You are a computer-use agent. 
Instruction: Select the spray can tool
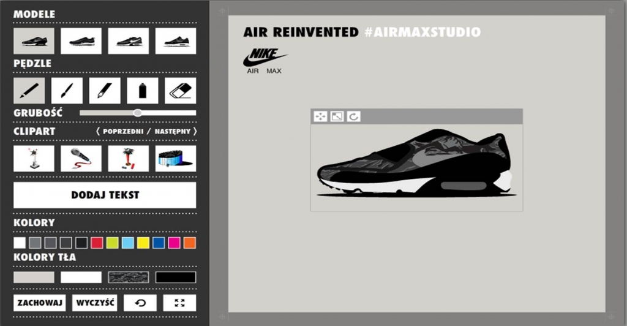(x=143, y=91)
